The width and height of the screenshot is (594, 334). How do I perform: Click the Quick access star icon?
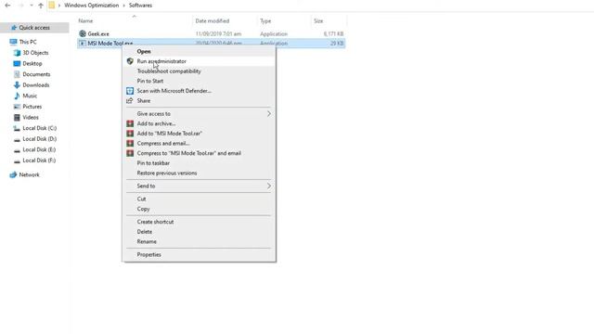14,28
